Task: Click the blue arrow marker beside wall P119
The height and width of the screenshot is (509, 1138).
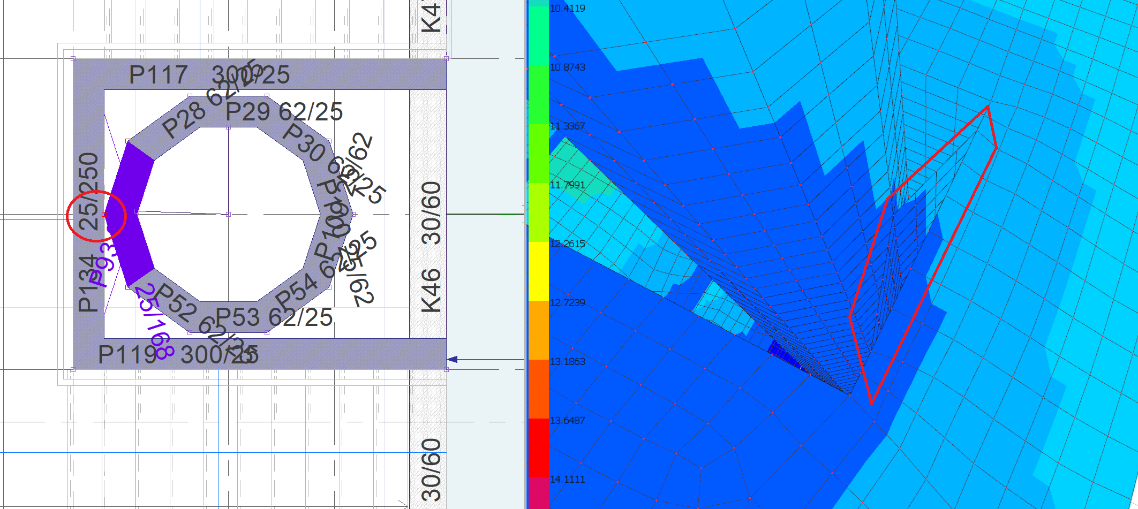Action: (453, 359)
